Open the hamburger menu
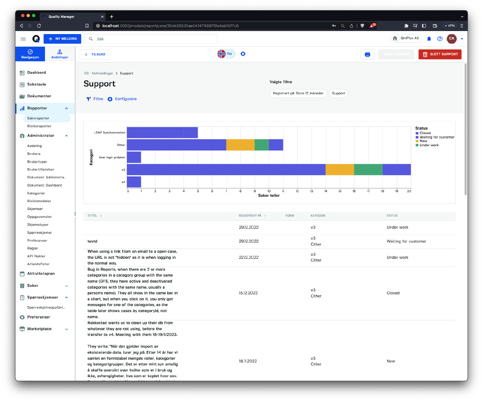This screenshot has width=483, height=401. click(23, 39)
